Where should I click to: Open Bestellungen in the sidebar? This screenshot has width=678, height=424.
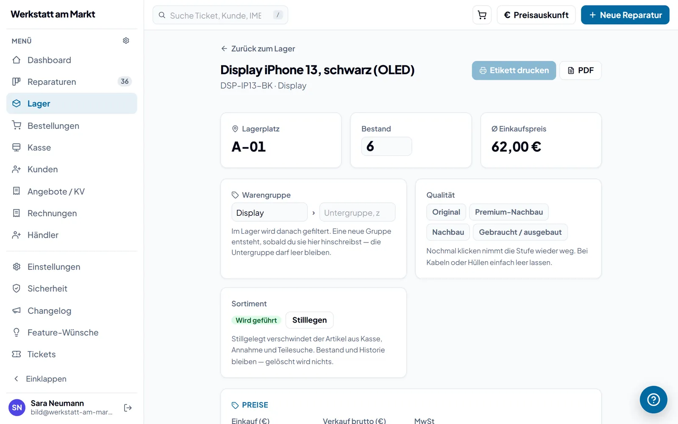[x=72, y=126]
